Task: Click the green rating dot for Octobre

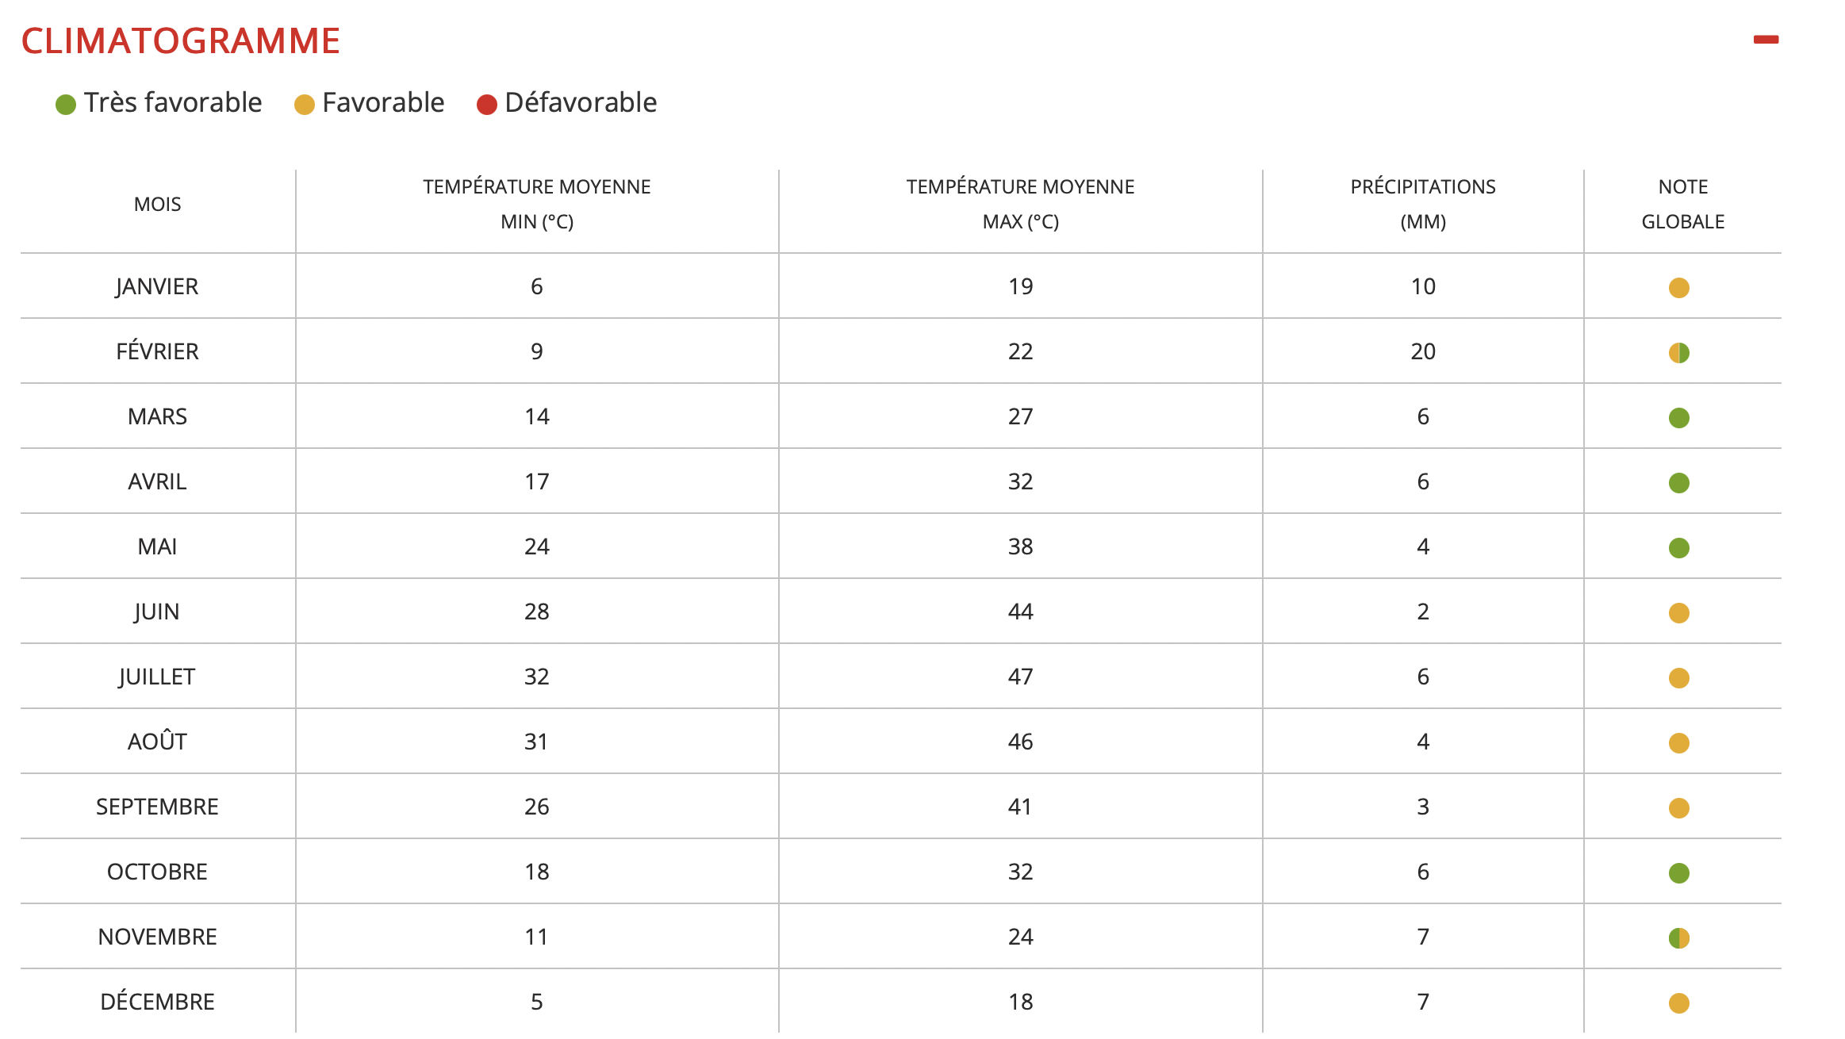Action: click(x=1678, y=873)
